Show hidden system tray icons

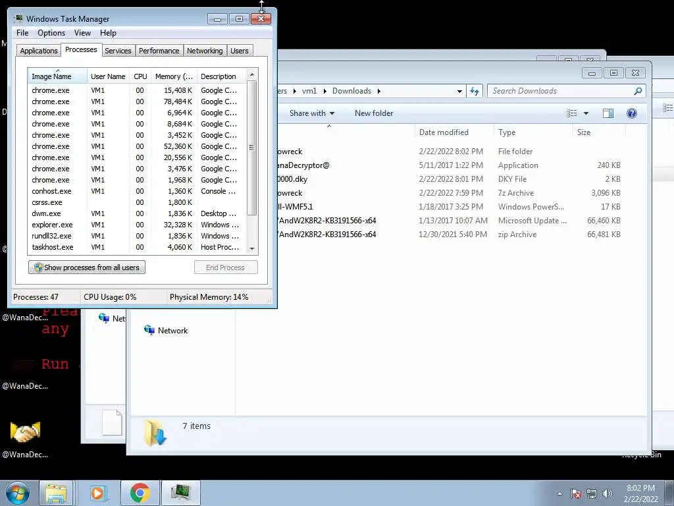(559, 493)
